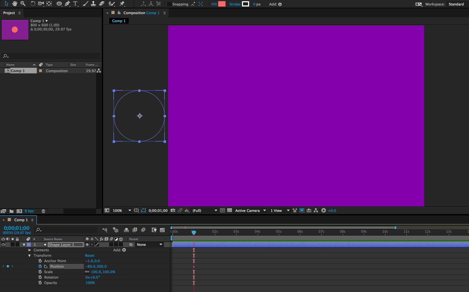Click the Fill options link

214,4
